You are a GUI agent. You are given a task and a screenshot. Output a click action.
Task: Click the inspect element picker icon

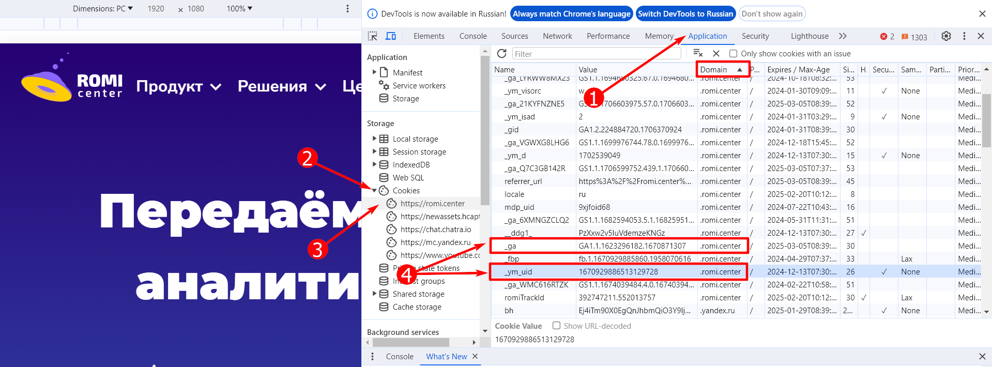tap(373, 36)
